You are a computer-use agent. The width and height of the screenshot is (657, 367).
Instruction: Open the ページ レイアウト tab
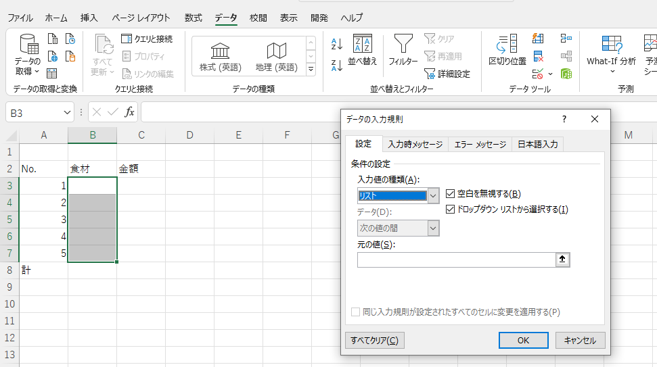tap(141, 18)
